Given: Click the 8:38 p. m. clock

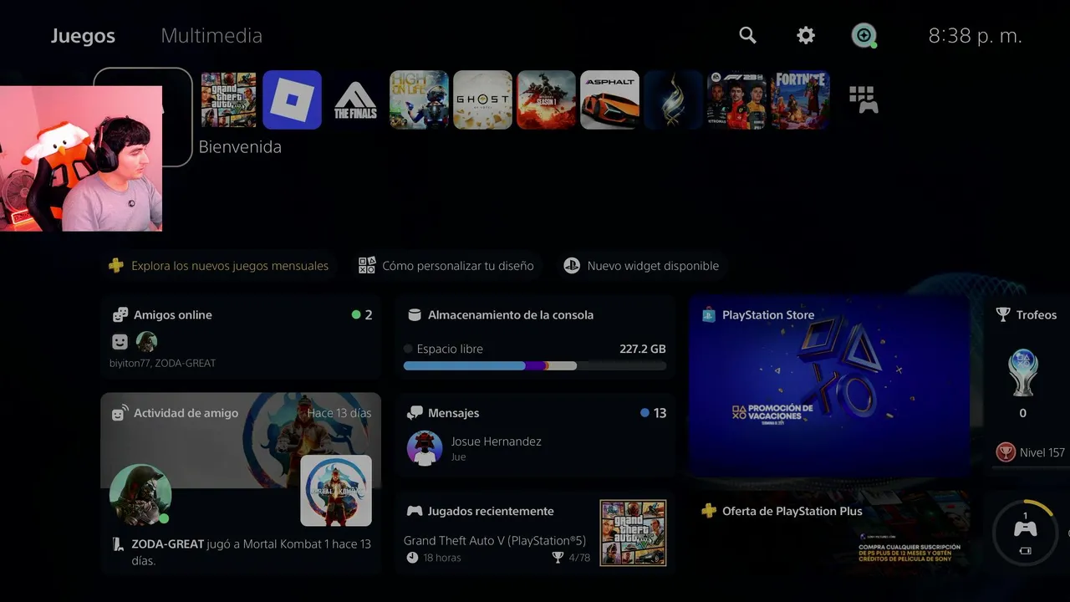Looking at the screenshot, I should click(976, 36).
